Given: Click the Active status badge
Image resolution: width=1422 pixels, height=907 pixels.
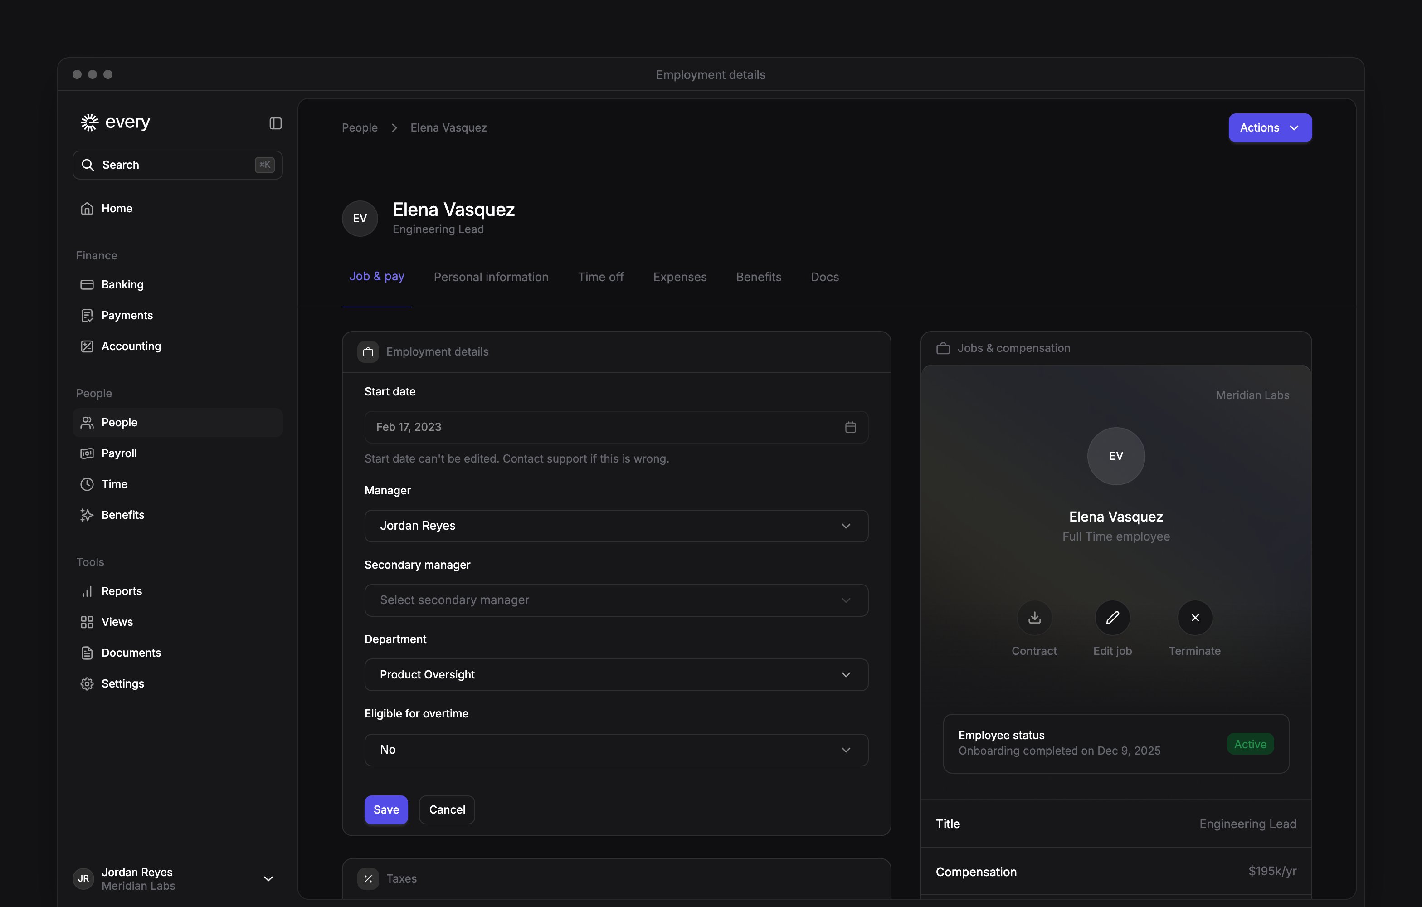Looking at the screenshot, I should point(1250,744).
